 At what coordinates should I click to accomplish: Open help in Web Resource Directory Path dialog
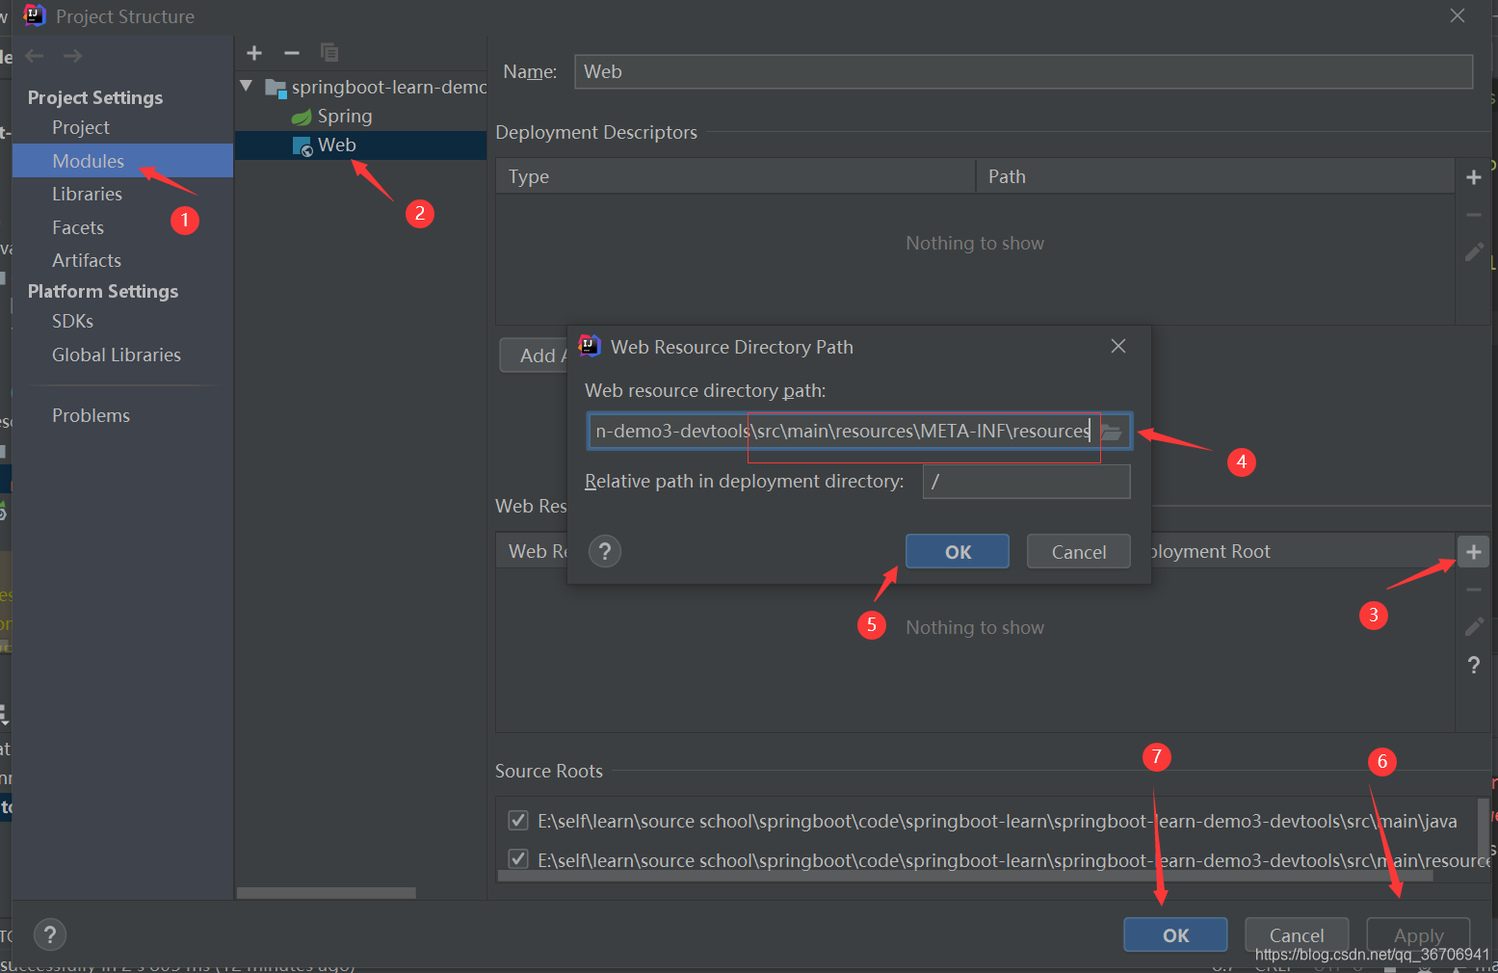click(605, 552)
